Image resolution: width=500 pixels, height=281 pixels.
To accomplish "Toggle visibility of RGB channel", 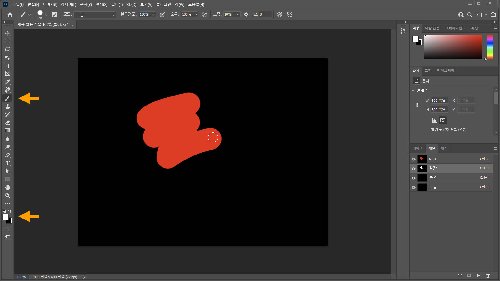I will pos(413,159).
